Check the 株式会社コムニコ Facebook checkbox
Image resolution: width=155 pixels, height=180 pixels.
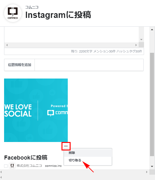pyautogui.click(x=6, y=166)
